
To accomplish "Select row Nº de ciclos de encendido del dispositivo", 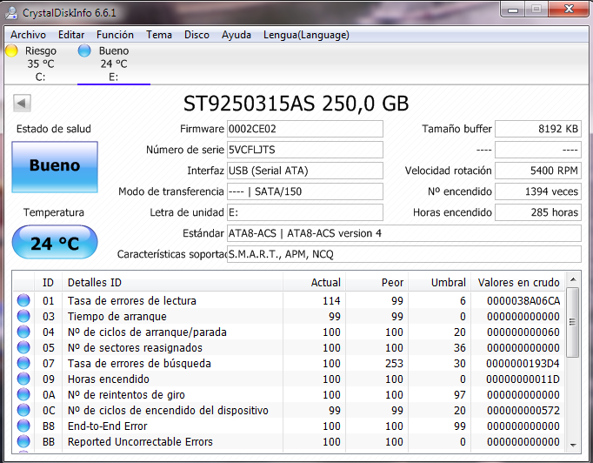I will (x=289, y=411).
